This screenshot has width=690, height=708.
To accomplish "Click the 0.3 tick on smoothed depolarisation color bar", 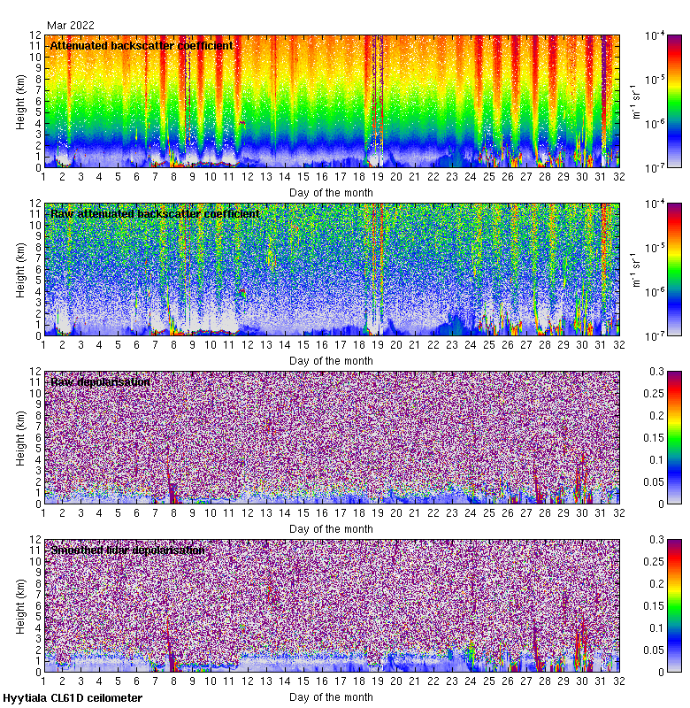I will pyautogui.click(x=656, y=539).
